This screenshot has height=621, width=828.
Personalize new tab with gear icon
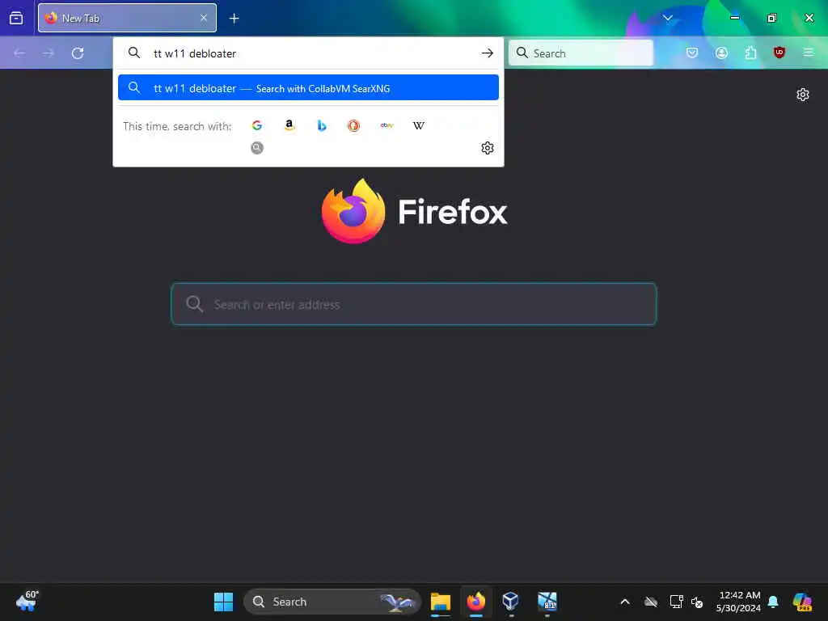click(x=803, y=95)
